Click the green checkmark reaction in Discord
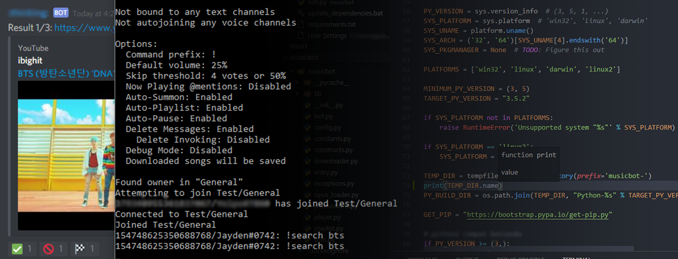 [x=23, y=249]
